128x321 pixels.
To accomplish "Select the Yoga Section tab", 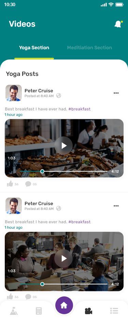I will [34, 48].
